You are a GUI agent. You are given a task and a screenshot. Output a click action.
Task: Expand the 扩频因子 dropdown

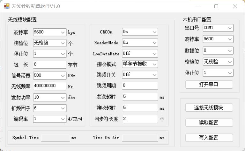click(50, 108)
